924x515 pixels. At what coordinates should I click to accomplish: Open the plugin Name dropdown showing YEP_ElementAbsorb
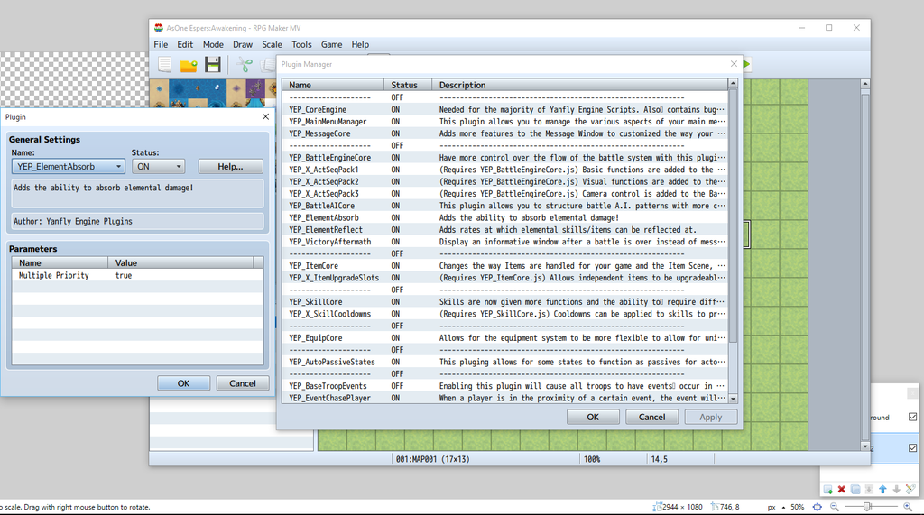[x=69, y=167]
